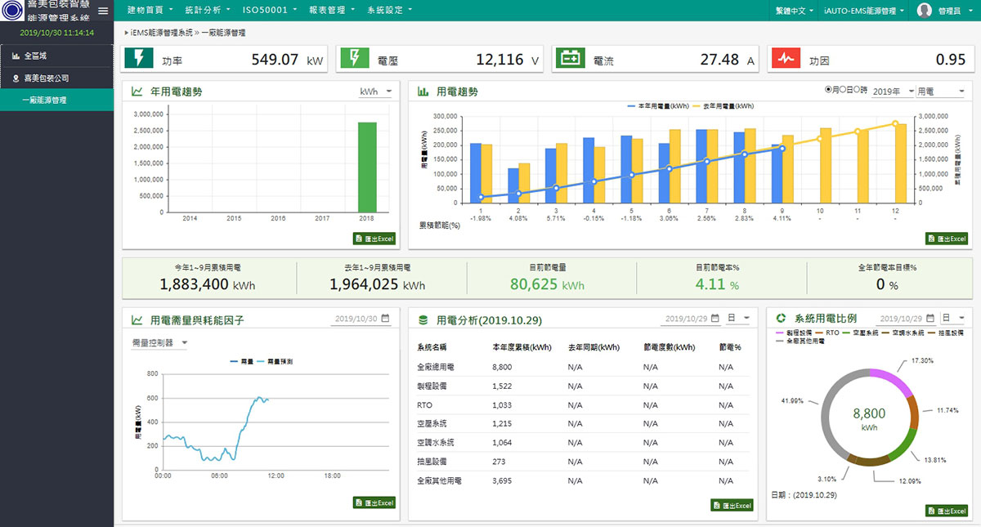Open the 2019年 year dropdown
The width and height of the screenshot is (981, 527).
pos(893,92)
